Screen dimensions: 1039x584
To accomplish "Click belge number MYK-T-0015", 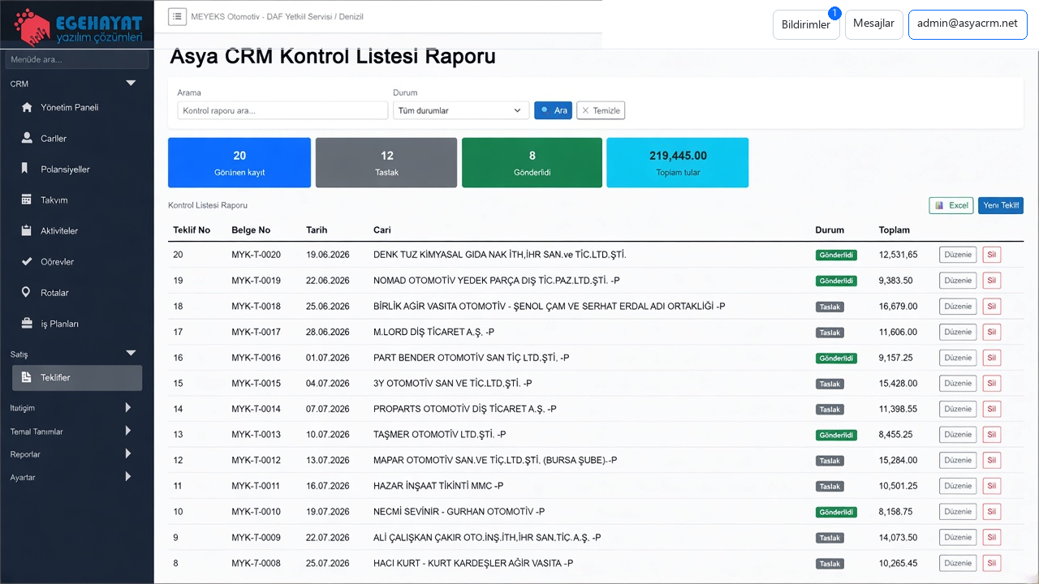I will 256,384.
